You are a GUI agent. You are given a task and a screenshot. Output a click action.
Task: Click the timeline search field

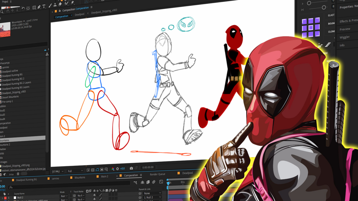(68, 184)
